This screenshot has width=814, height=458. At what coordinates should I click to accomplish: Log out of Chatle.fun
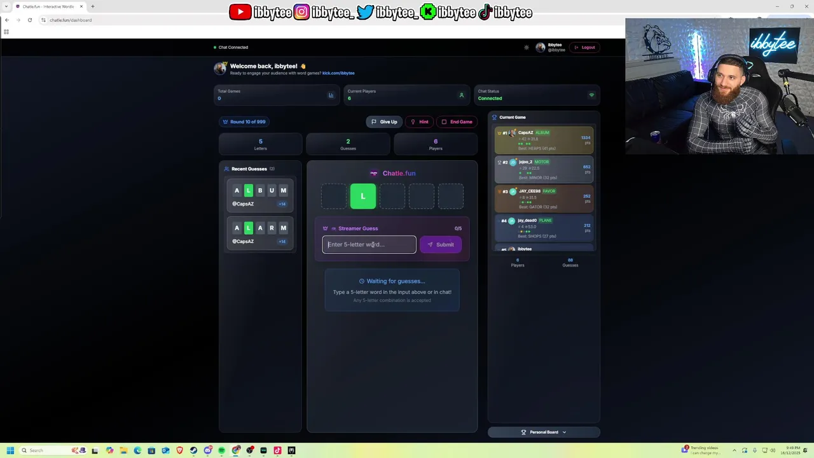tap(584, 47)
